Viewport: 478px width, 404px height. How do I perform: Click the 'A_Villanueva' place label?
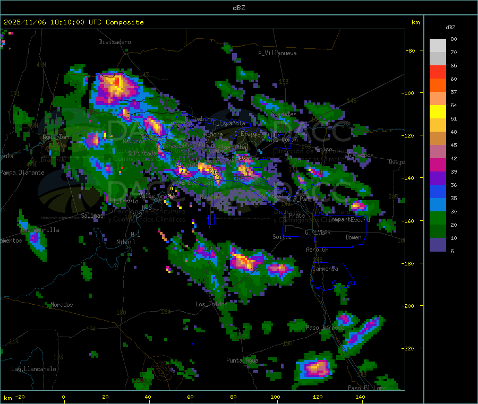[277, 53]
